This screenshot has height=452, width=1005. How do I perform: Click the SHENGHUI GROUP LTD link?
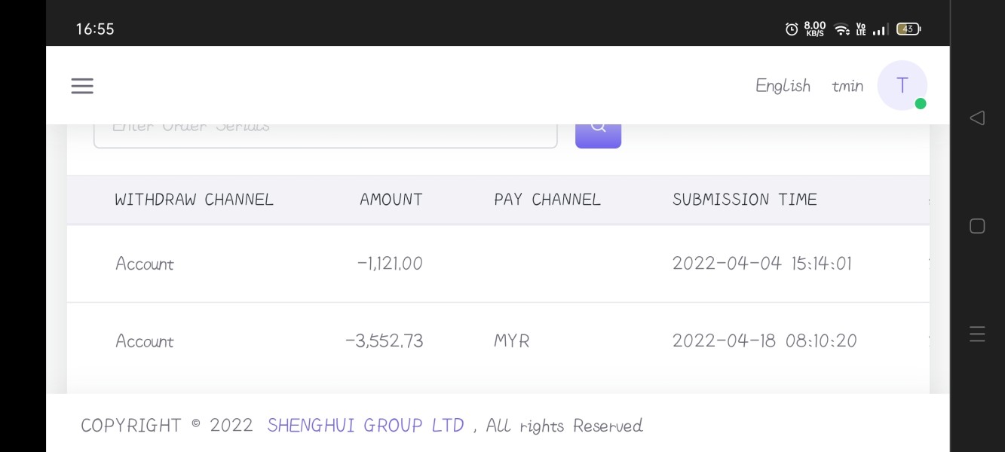pyautogui.click(x=366, y=426)
